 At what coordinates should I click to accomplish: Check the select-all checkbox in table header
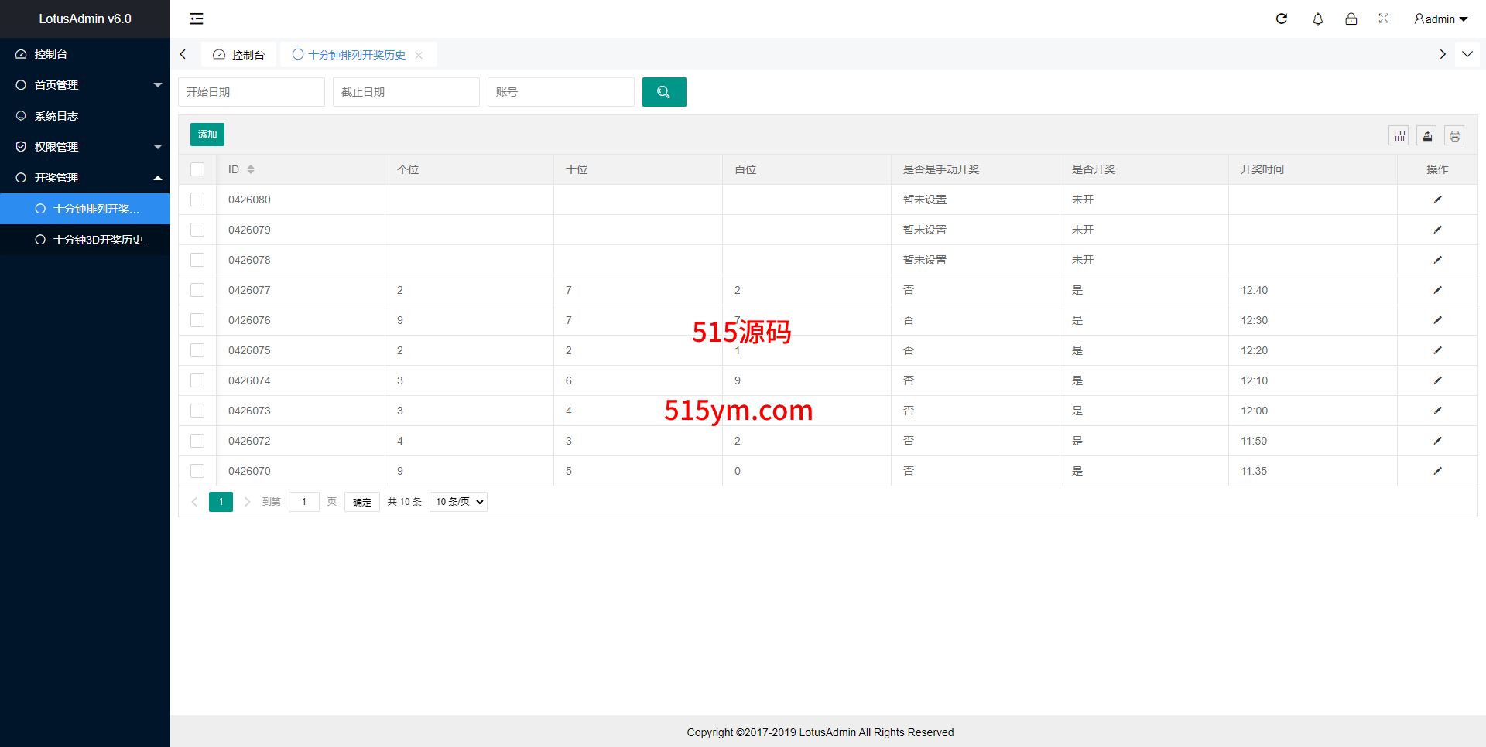197,169
